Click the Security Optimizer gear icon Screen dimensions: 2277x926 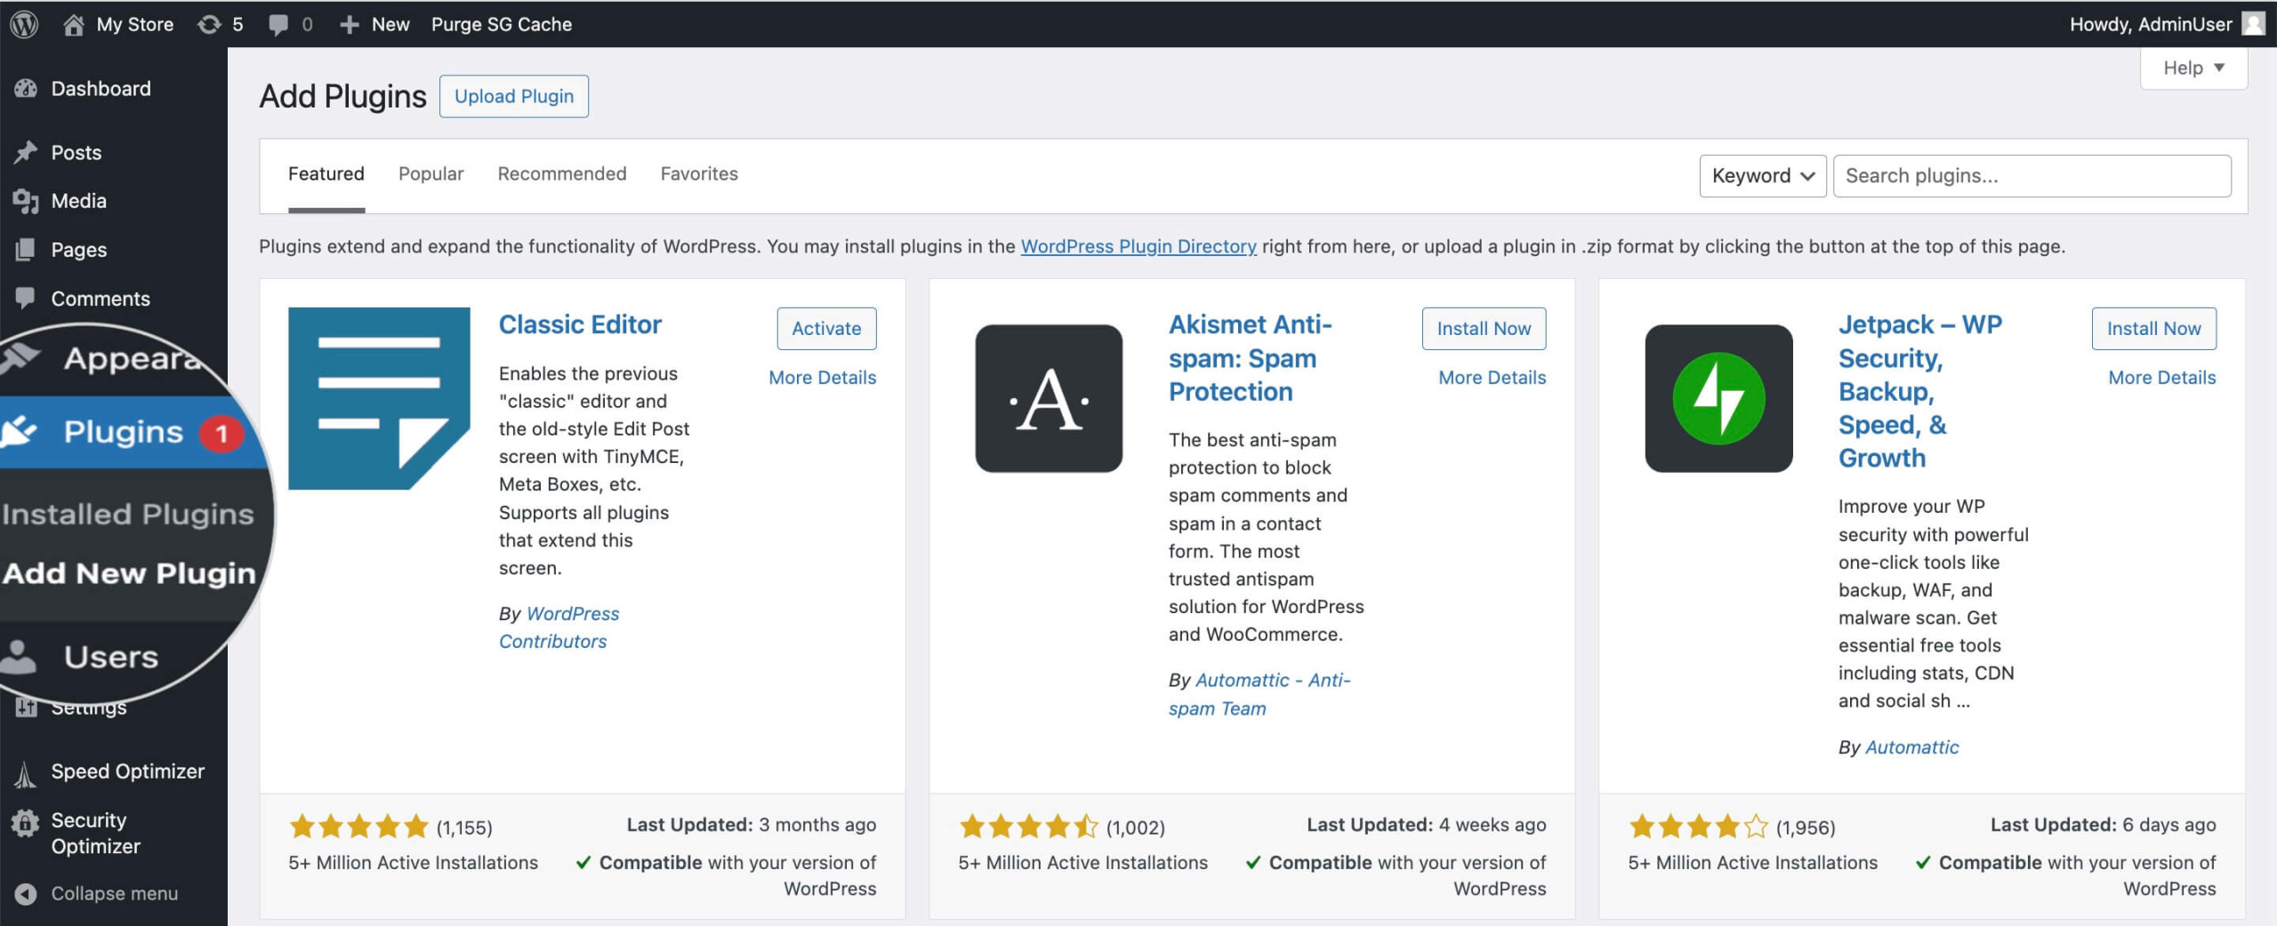pyautogui.click(x=26, y=824)
